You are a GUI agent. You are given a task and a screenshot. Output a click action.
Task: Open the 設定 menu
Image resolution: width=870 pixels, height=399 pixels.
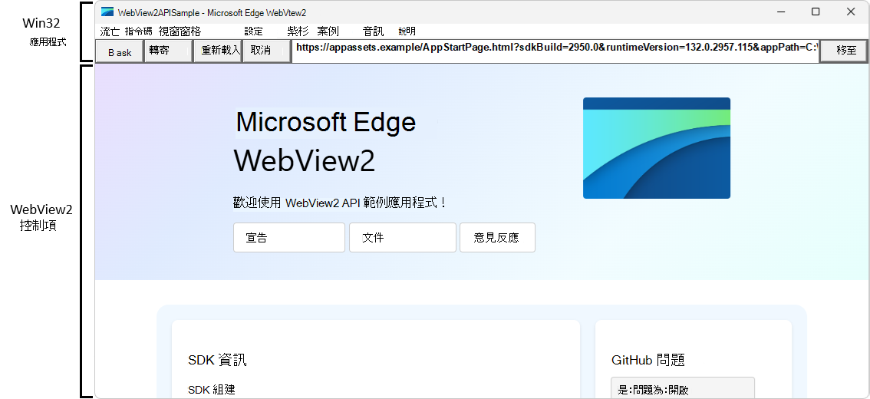click(x=254, y=31)
